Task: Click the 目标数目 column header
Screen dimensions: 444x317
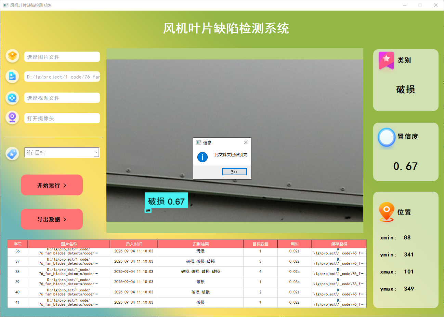Action: pyautogui.click(x=260, y=244)
